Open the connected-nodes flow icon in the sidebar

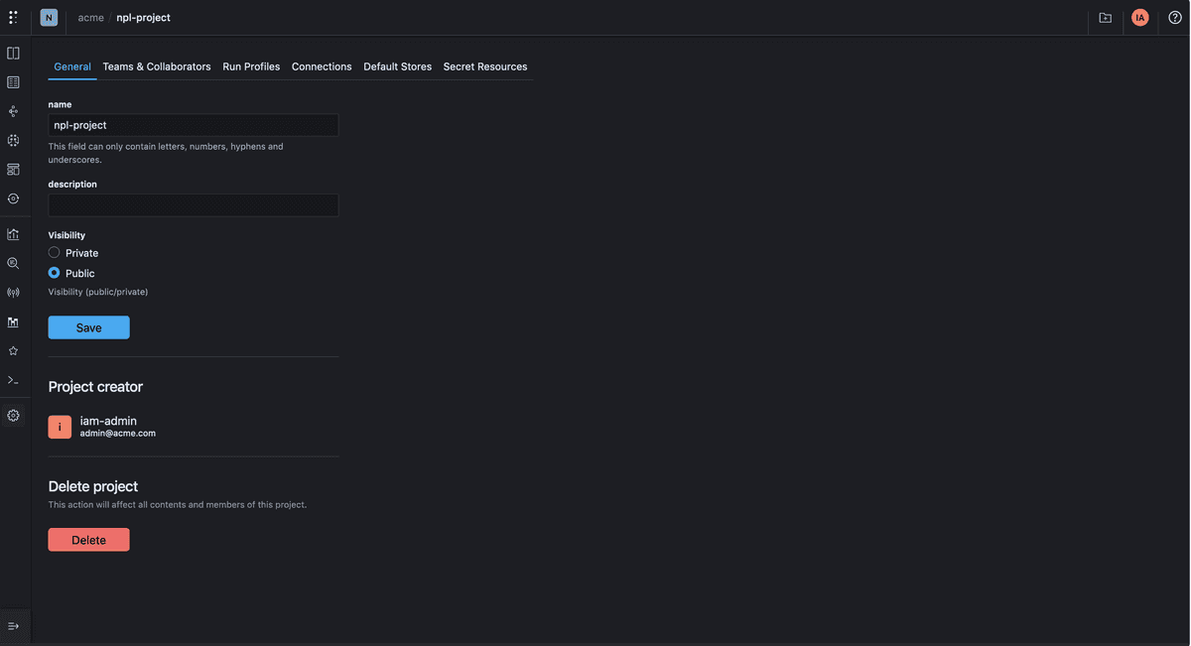(x=13, y=111)
